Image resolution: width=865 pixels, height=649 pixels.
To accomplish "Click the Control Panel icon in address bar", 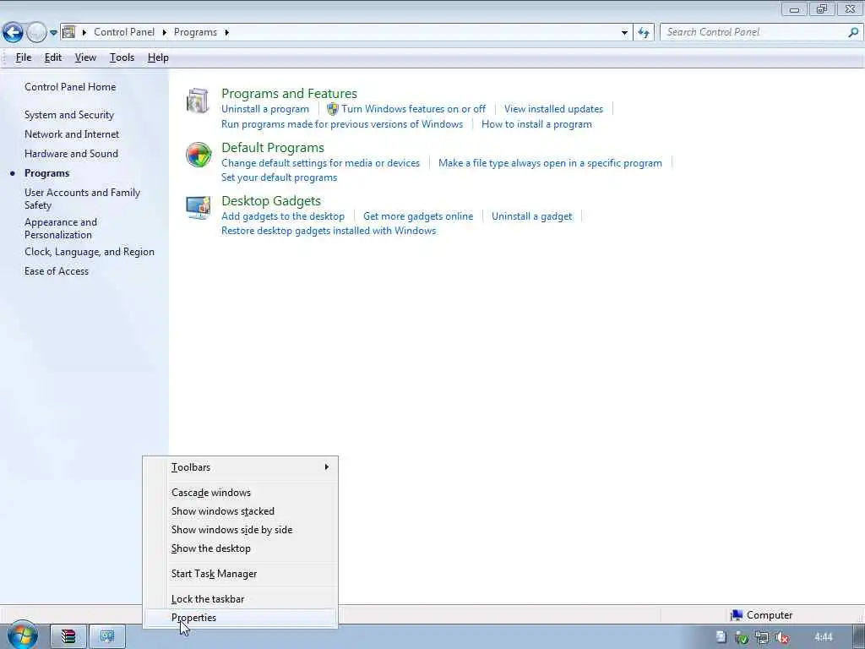I will [69, 32].
